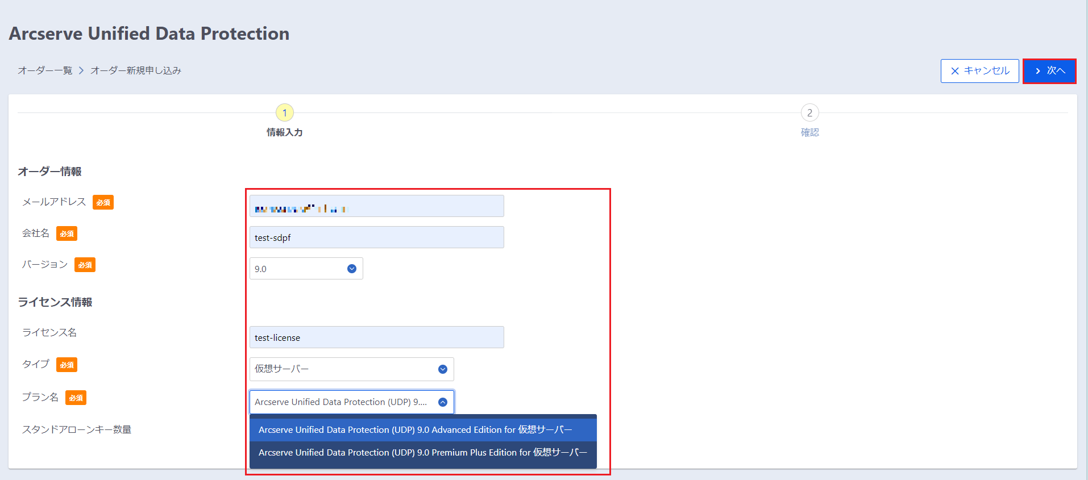Click the 会社名 field label
Viewport: 1088px width, 480px height.
[x=36, y=233]
